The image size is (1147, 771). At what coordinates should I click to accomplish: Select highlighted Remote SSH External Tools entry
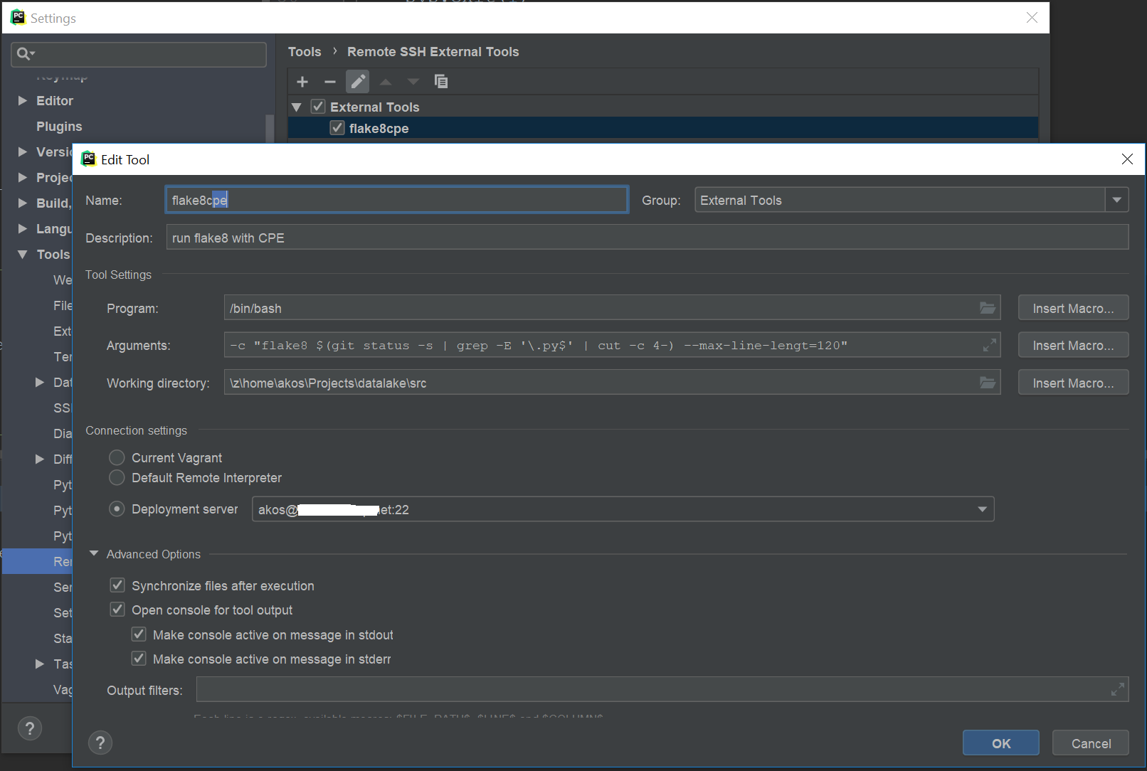tap(38, 561)
